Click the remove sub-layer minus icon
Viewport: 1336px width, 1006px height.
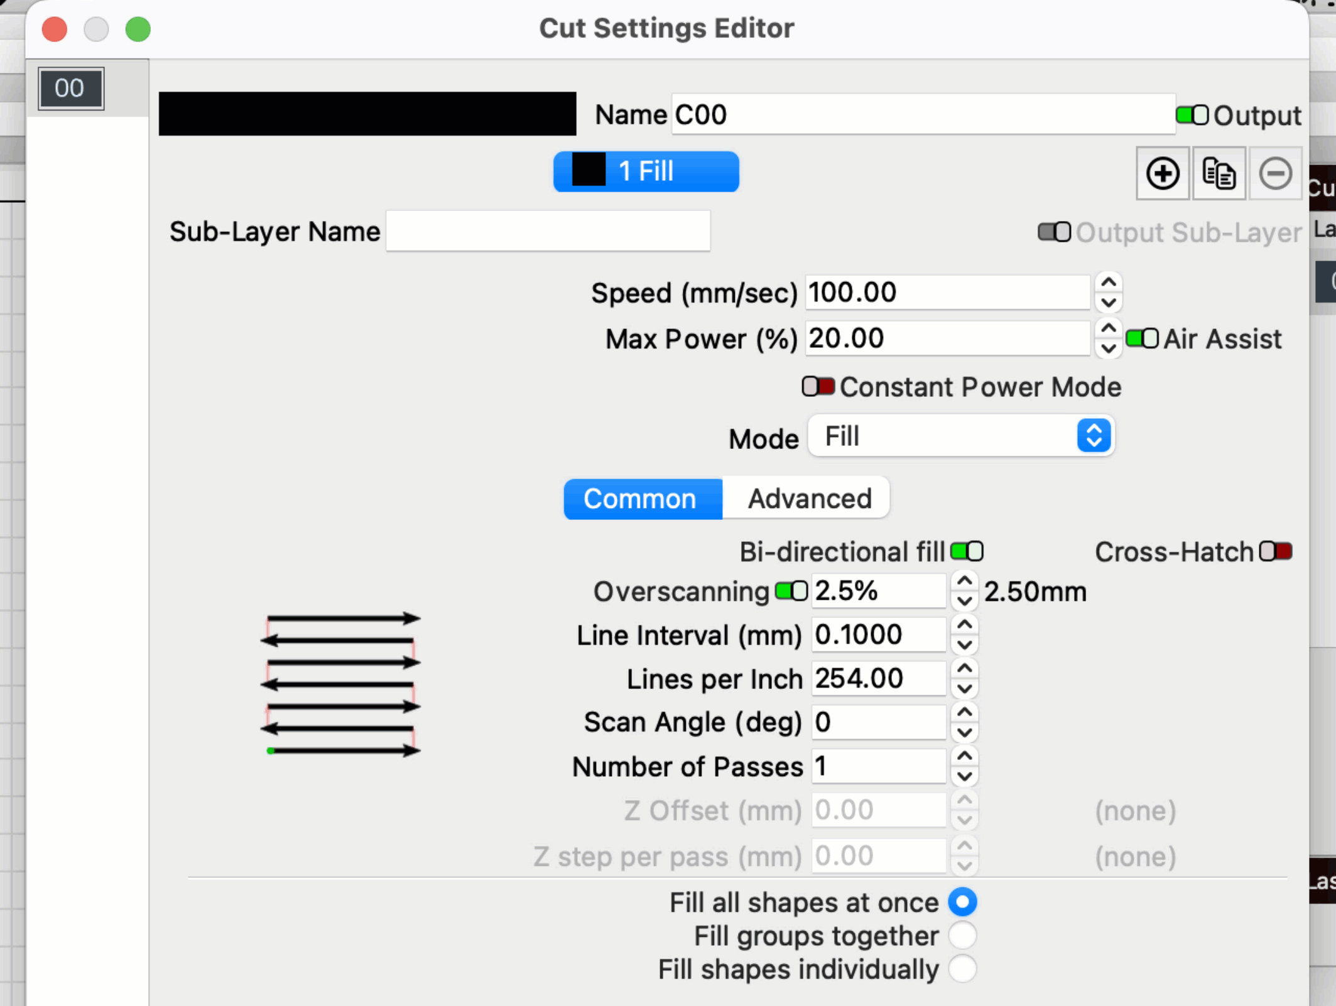[1275, 174]
